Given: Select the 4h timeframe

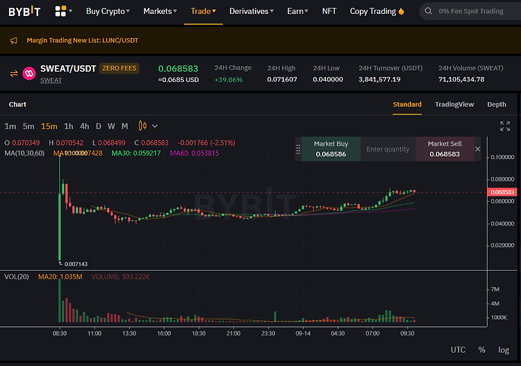Looking at the screenshot, I should 84,126.
